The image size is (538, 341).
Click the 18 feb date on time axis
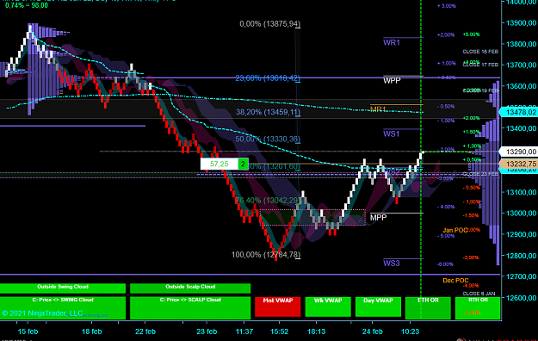(x=91, y=332)
